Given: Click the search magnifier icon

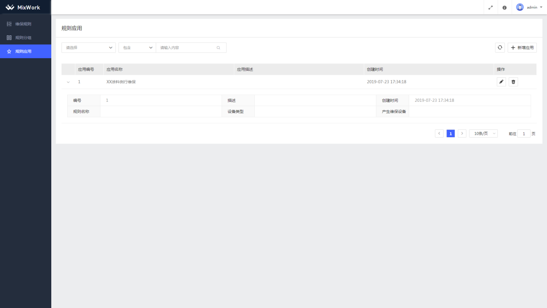Looking at the screenshot, I should (x=219, y=47).
